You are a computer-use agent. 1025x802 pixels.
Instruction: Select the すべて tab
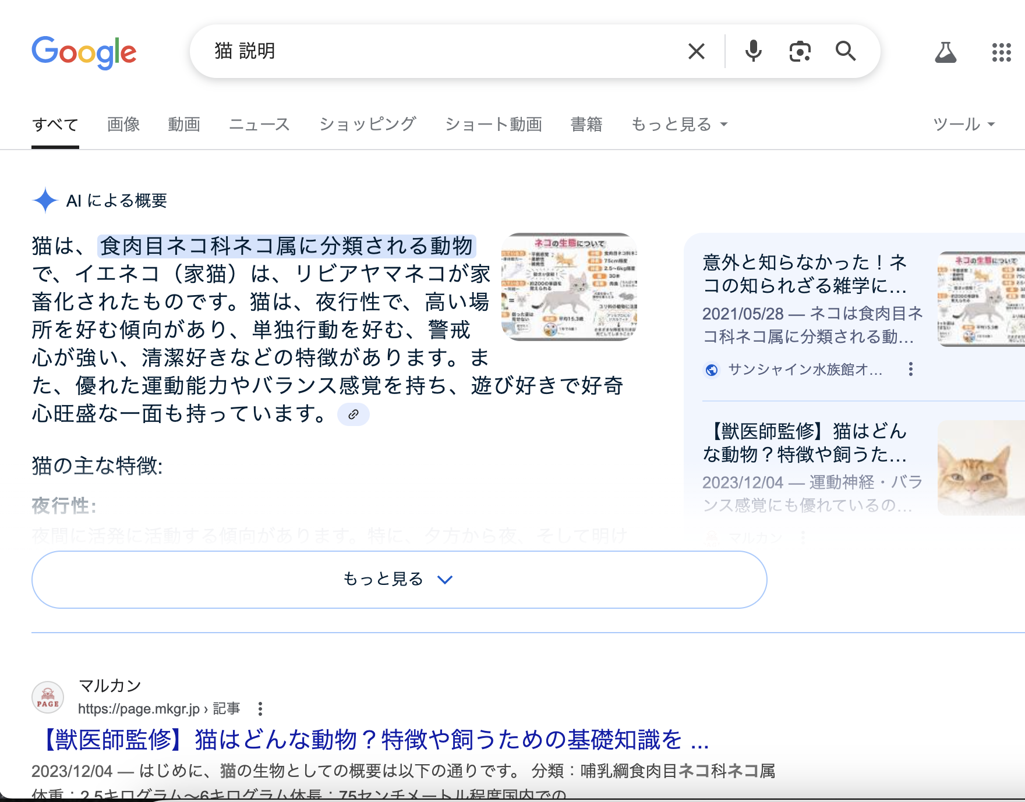click(x=55, y=124)
